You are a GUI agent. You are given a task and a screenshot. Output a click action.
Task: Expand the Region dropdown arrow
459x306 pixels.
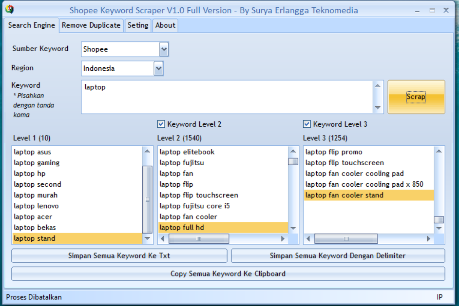coord(158,68)
